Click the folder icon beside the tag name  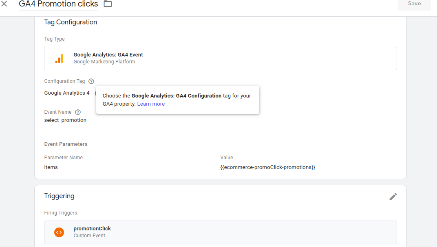(108, 4)
